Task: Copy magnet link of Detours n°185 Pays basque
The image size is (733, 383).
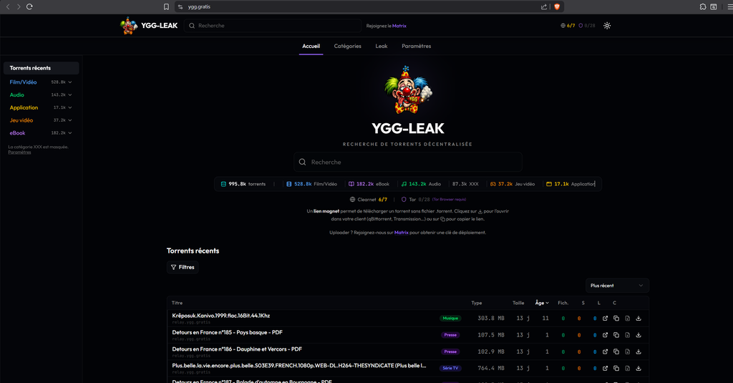Action: click(x=616, y=335)
